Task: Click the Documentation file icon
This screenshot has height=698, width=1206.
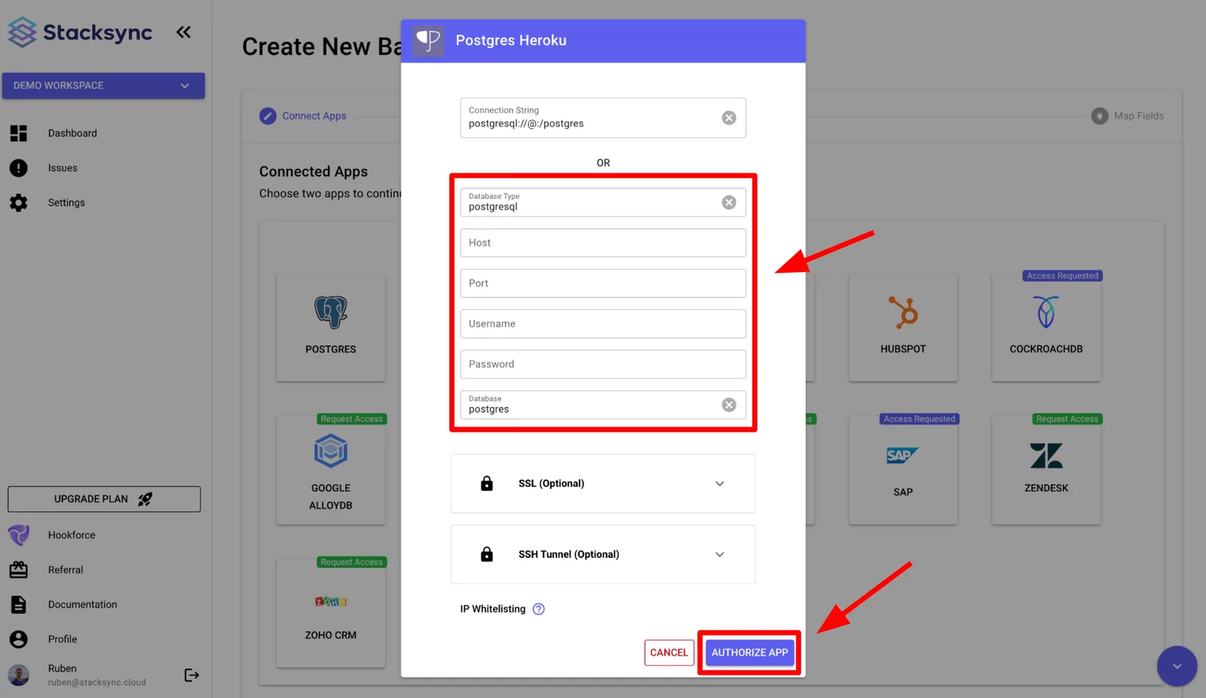Action: (x=19, y=605)
